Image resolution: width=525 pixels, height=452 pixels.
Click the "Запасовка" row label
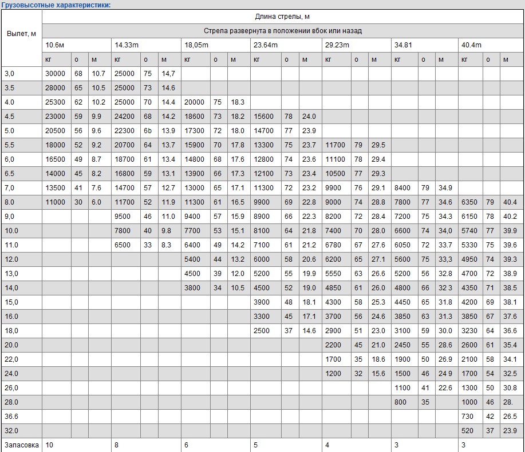(22, 445)
